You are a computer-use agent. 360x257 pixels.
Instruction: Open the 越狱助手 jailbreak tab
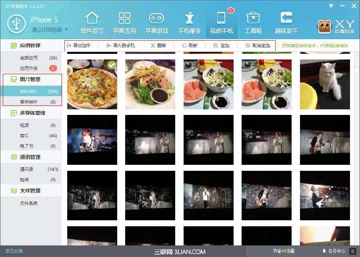[x=286, y=23]
